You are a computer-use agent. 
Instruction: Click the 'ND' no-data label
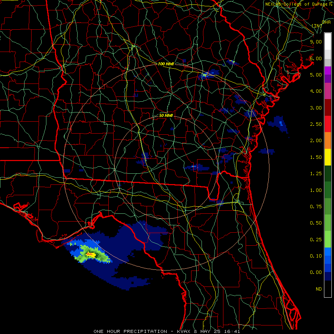[x=319, y=289]
